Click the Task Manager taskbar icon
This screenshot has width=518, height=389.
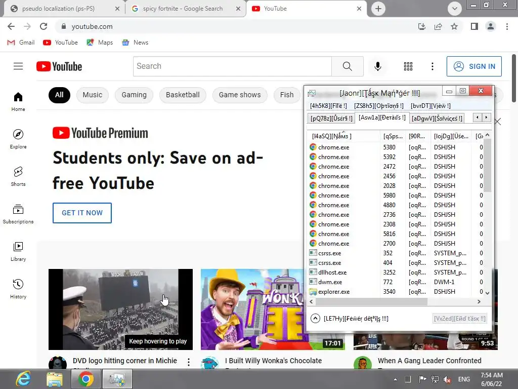pos(117,379)
